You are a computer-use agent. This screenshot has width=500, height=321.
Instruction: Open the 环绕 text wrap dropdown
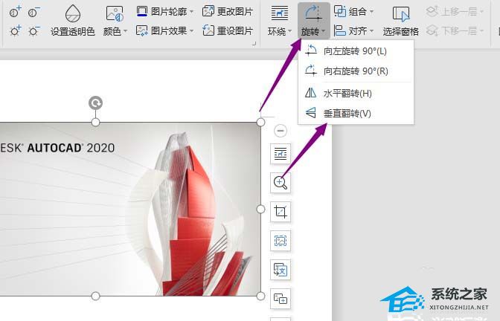point(280,20)
